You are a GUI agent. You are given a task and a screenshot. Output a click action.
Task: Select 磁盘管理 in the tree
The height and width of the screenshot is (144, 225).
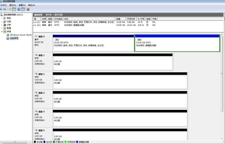(x=14, y=38)
